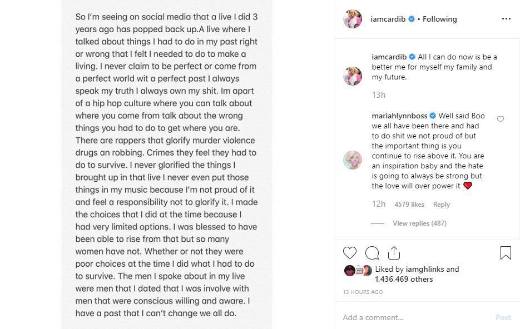Image resolution: width=520 pixels, height=329 pixels.
Task: Expand View replies (487)
Action: [x=419, y=223]
